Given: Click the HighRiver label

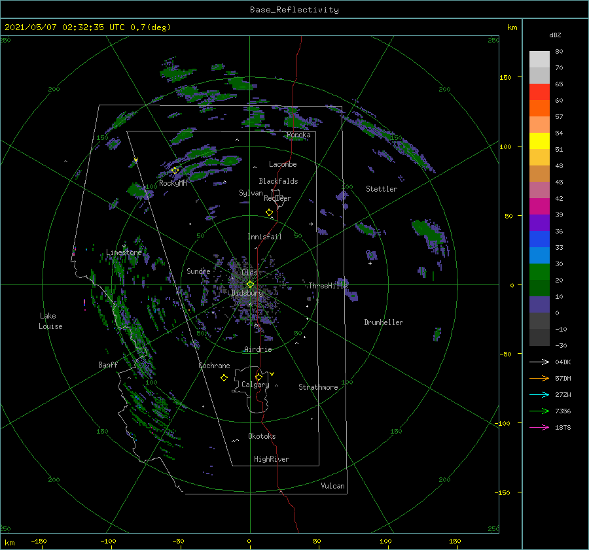Looking at the screenshot, I should click(272, 459).
